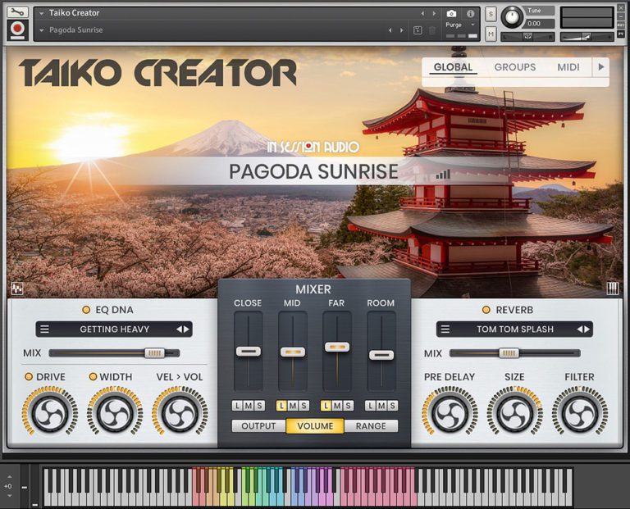Click the PRE DELAY knob
Viewport: 630px width, 509px height.
[450, 412]
